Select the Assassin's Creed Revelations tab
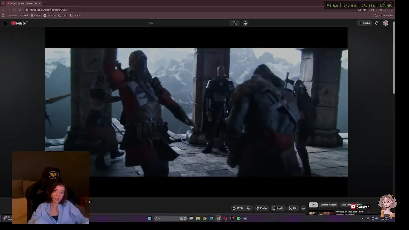The height and width of the screenshot is (230, 409). 24,3
